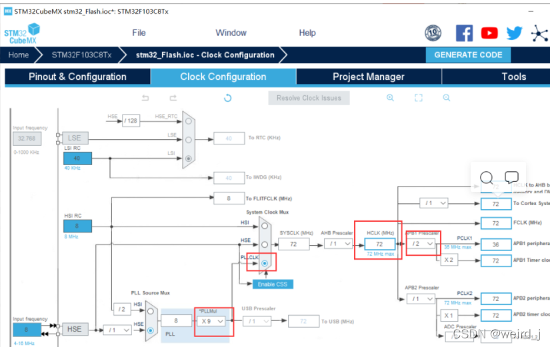Open the Facebook icon link

pos(464,33)
